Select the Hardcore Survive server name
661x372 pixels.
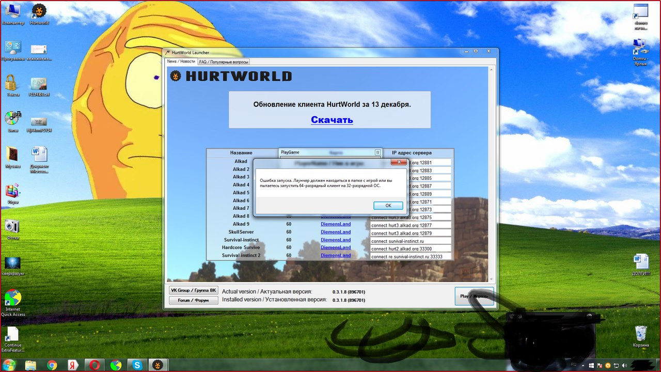point(241,247)
